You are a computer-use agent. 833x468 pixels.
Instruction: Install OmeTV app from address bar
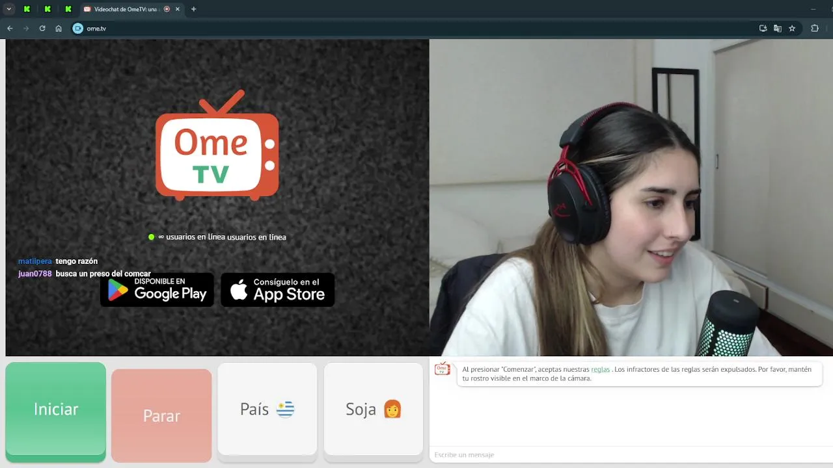pyautogui.click(x=763, y=29)
